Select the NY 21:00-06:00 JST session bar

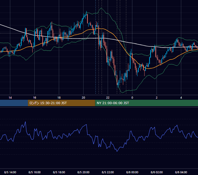(x=146, y=103)
